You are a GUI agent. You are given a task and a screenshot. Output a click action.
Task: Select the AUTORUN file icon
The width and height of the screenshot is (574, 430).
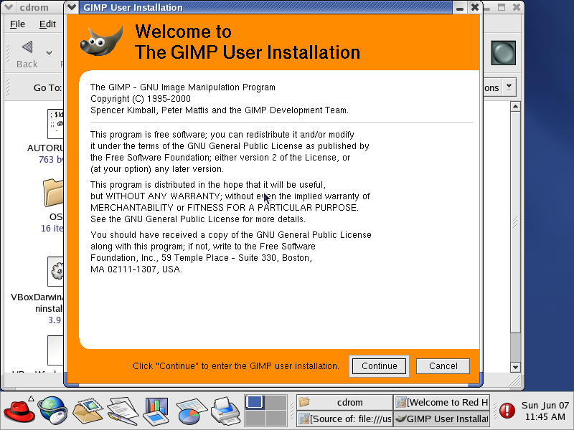[55, 124]
